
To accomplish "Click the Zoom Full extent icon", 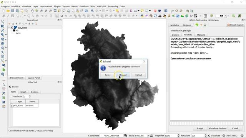I will (55, 11).
